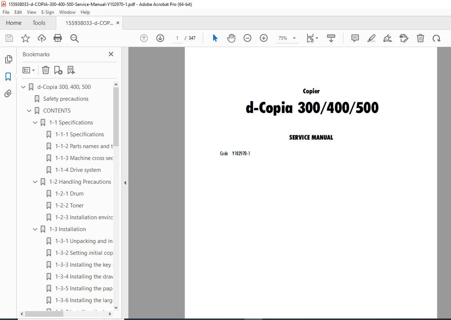451x320 pixels.
Task: Click the bookmarks horizontal scrollbar thumb
Action: (x=44, y=314)
